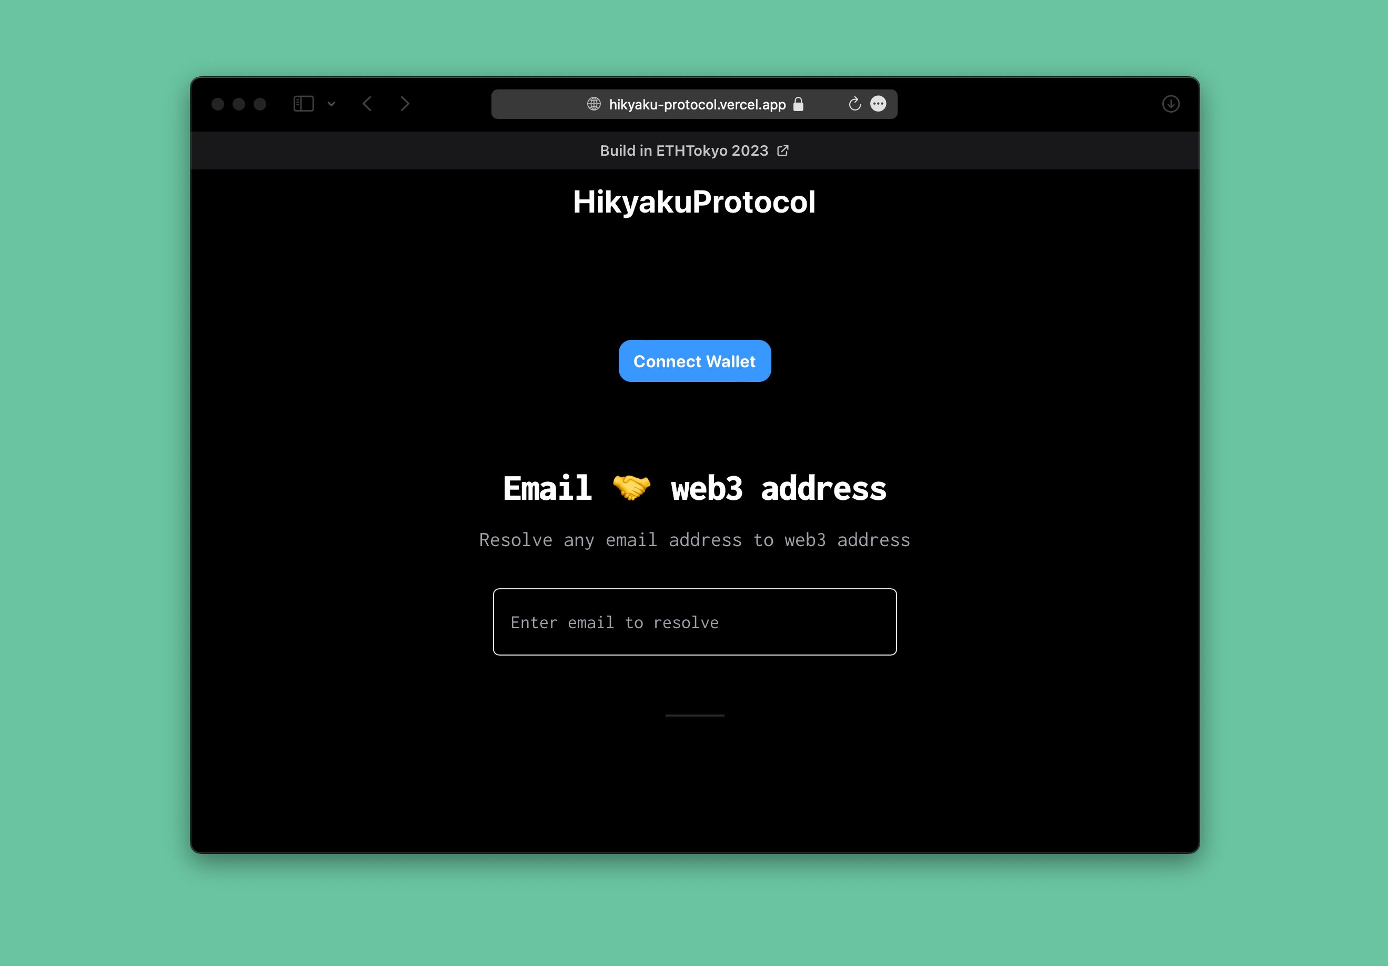Image resolution: width=1388 pixels, height=966 pixels.
Task: Click the email input field
Action: pyautogui.click(x=694, y=621)
